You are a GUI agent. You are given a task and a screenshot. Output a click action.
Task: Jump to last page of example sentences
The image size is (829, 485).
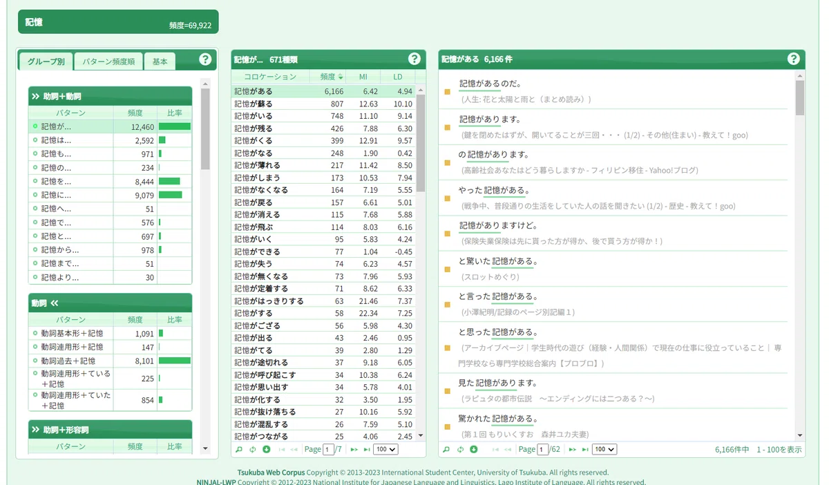coord(585,449)
